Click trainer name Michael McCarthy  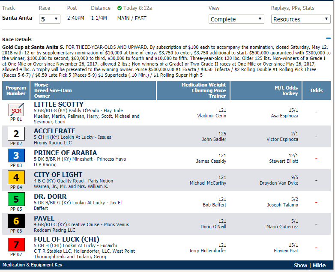pos(208,183)
